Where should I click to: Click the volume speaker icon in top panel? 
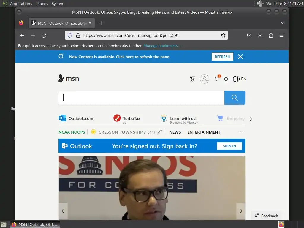click(260, 4)
